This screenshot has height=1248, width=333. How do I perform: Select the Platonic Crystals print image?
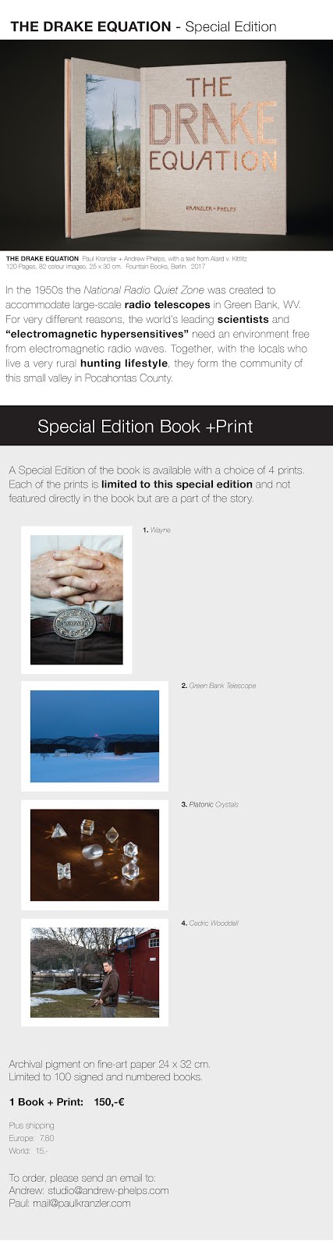(x=94, y=855)
